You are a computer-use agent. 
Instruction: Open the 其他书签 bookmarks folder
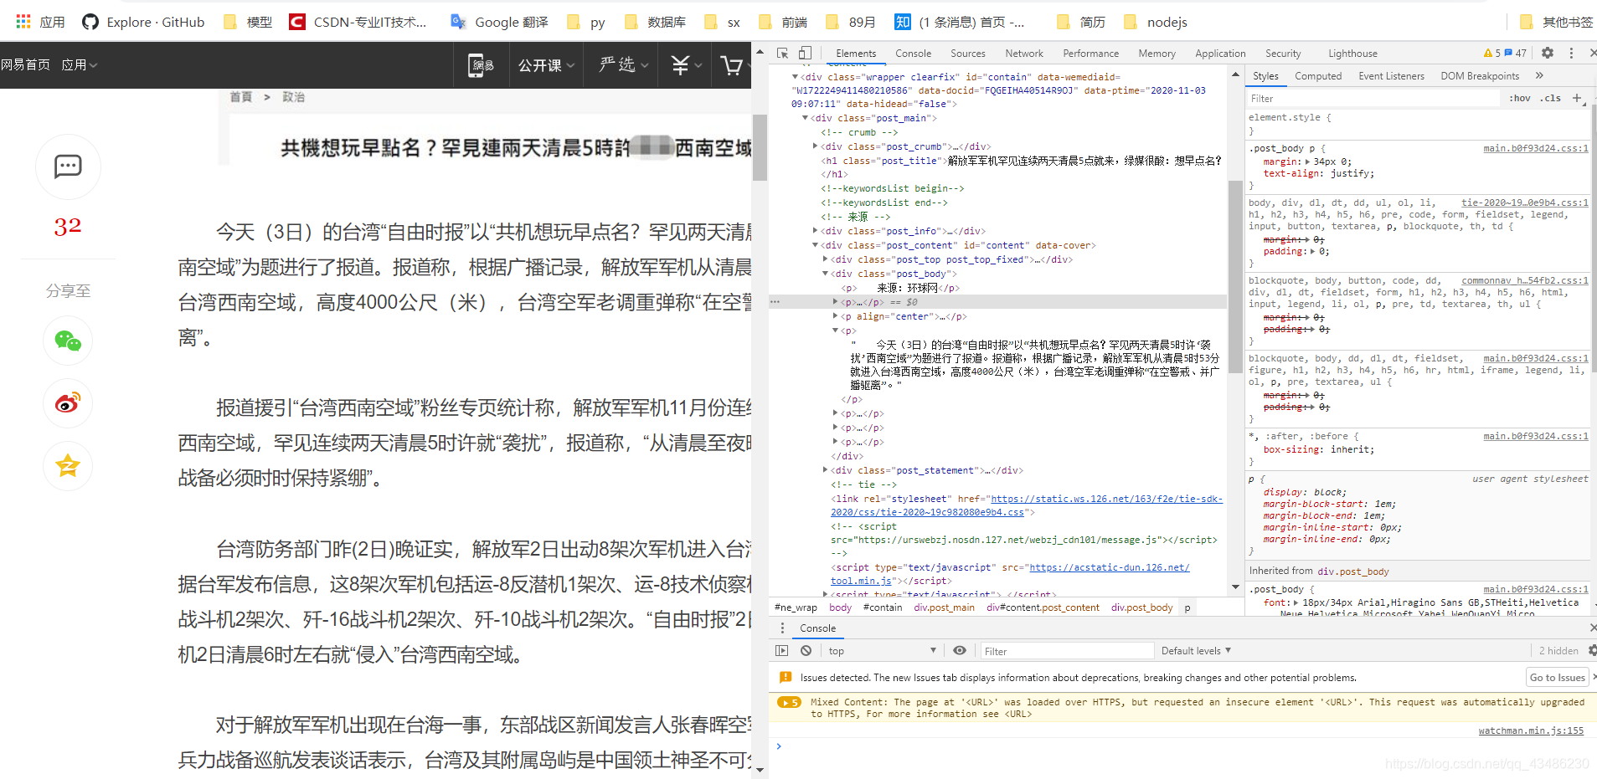(x=1556, y=22)
